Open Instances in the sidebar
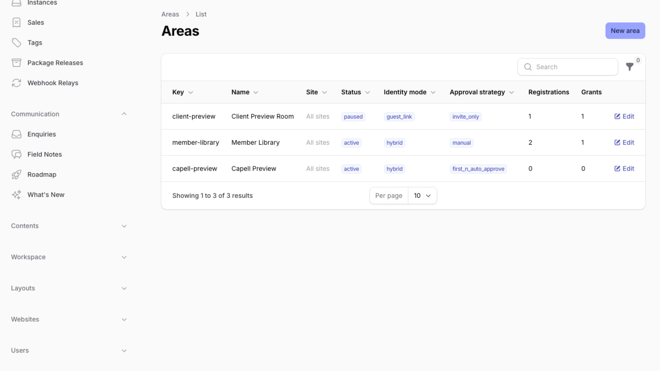This screenshot has height=371, width=660. (42, 3)
